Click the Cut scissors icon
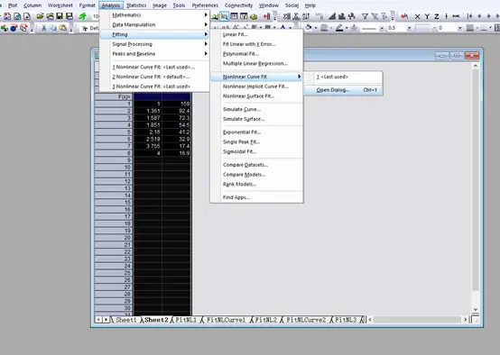Image resolution: width=500 pixels, height=355 pixels. [43, 28]
